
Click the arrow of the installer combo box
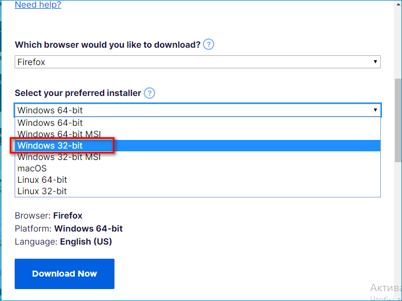(375, 110)
